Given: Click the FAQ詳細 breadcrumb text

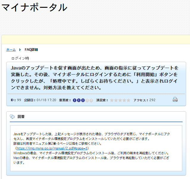Looking at the screenshot, I should click(x=31, y=50).
